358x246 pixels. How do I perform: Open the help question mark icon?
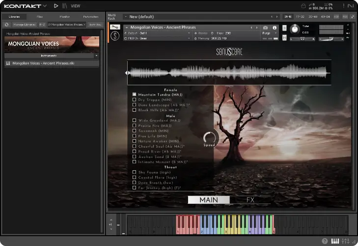pos(325,241)
